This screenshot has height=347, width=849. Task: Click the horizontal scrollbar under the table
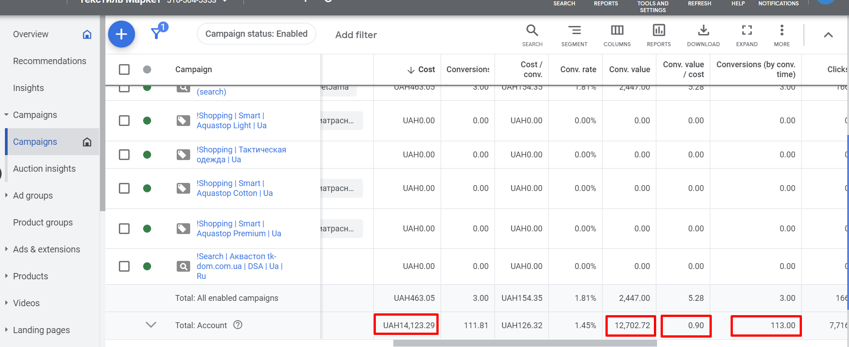tap(525, 343)
